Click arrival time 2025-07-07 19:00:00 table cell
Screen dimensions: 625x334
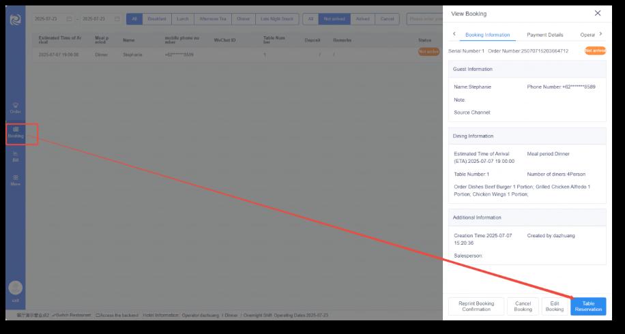[x=59, y=55]
